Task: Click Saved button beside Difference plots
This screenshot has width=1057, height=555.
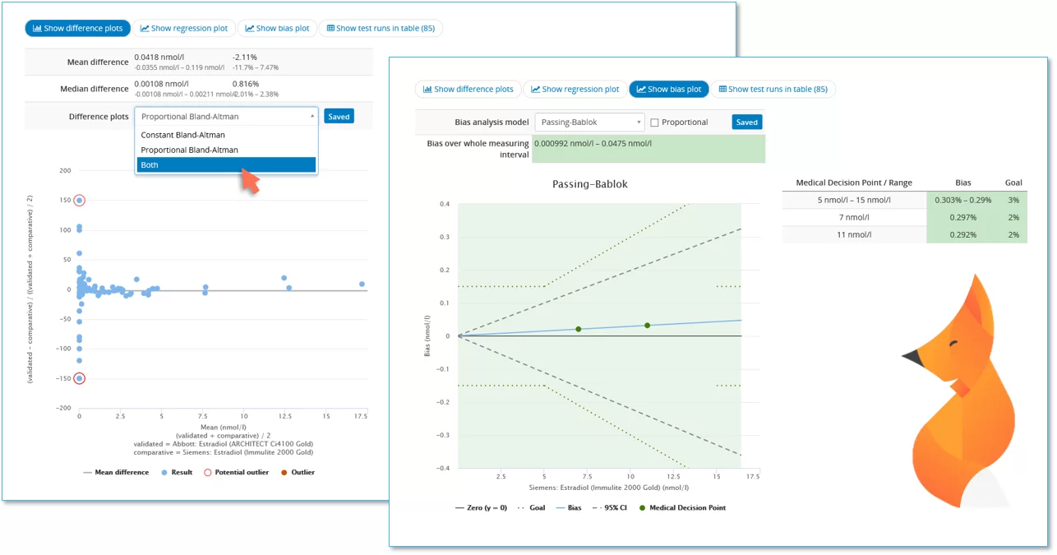Action: pos(339,117)
